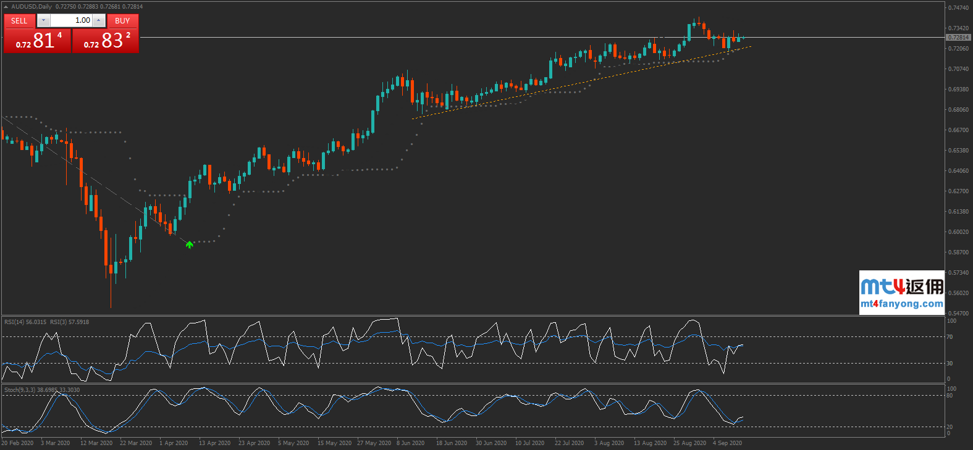Click the 20 Feb 2020 date label
This screenshot has width=973, height=450.
(17, 443)
